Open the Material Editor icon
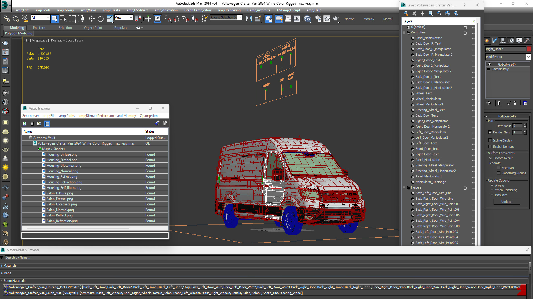The width and height of the screenshot is (533, 299). (x=307, y=19)
